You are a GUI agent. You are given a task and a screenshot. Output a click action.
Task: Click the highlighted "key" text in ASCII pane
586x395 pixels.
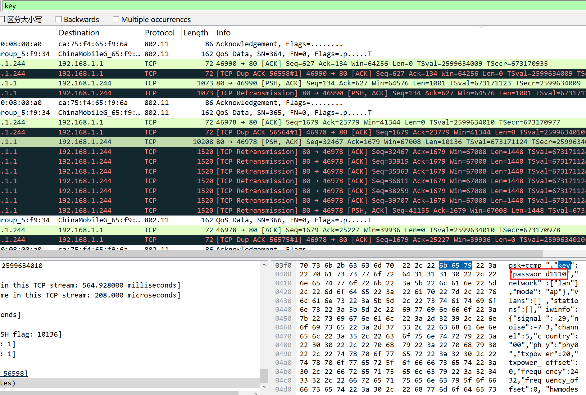point(564,266)
